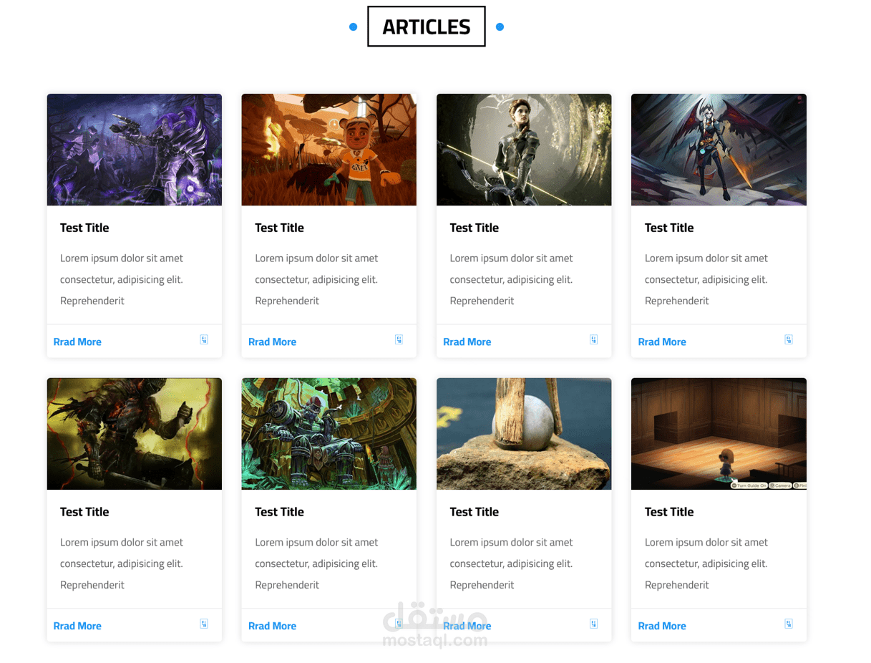Click the Lorem ipsum paragraph on the savanna bear card
The width and height of the screenshot is (871, 663).
pyautogui.click(x=316, y=279)
